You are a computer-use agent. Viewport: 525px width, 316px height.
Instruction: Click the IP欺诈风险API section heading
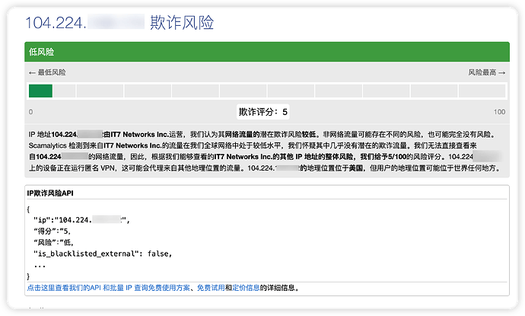pyautogui.click(x=50, y=193)
